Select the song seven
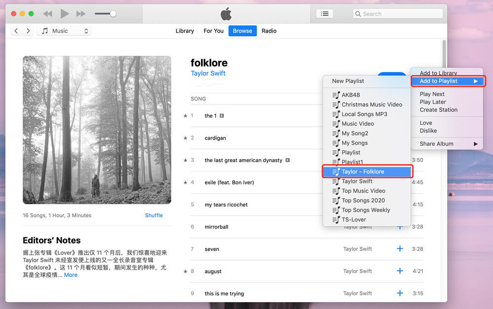This screenshot has width=493, height=309. click(x=212, y=249)
